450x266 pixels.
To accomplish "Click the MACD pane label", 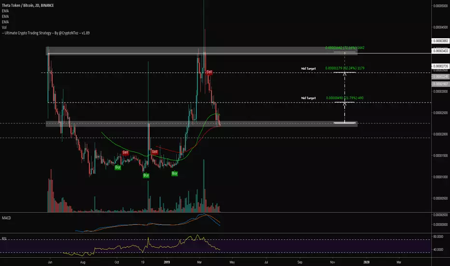I will (x=6, y=218).
